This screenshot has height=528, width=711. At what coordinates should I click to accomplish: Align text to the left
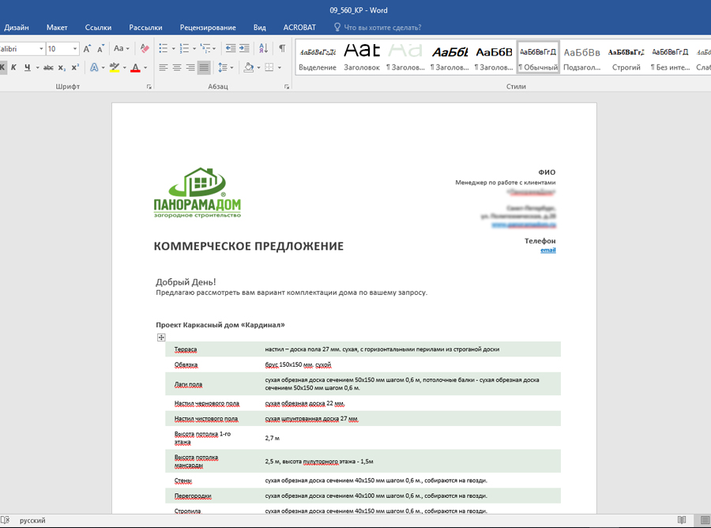click(x=164, y=68)
